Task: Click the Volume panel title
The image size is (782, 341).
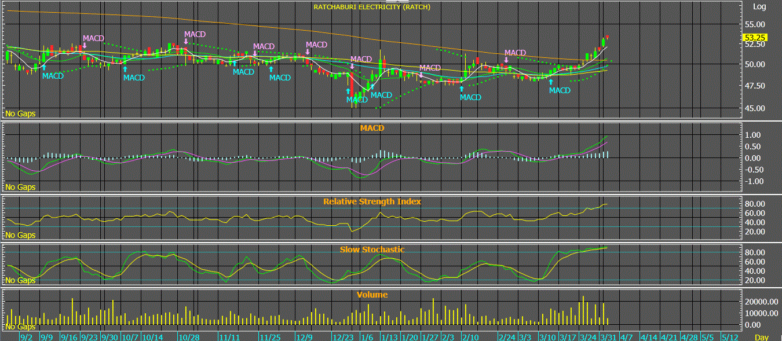Action: [x=372, y=295]
